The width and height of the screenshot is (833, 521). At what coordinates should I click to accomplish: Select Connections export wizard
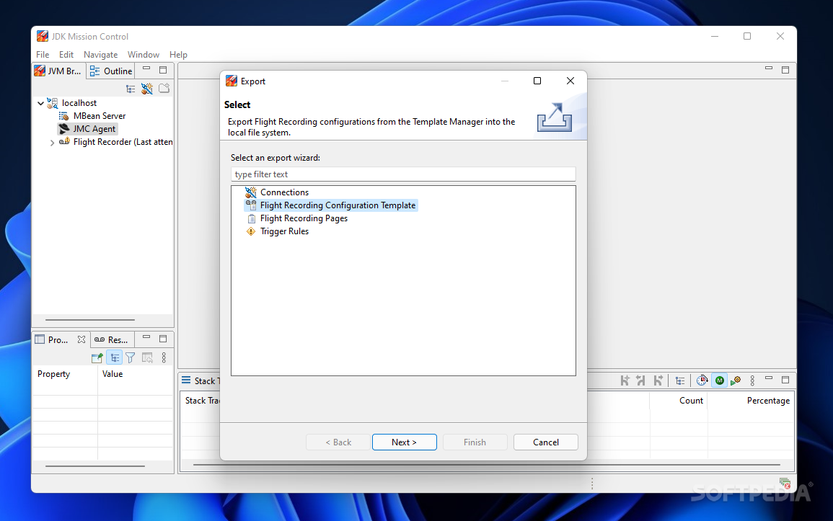(x=284, y=192)
